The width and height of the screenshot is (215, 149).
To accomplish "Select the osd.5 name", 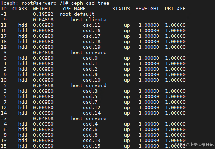I will click(x=90, y=97).
